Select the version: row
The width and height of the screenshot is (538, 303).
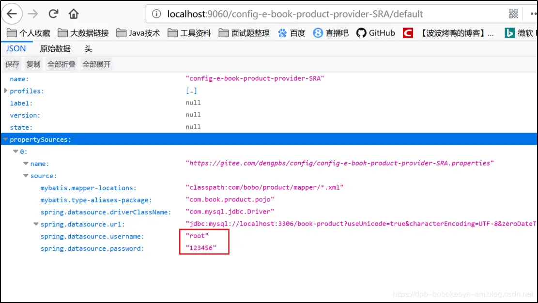pyautogui.click(x=269, y=115)
